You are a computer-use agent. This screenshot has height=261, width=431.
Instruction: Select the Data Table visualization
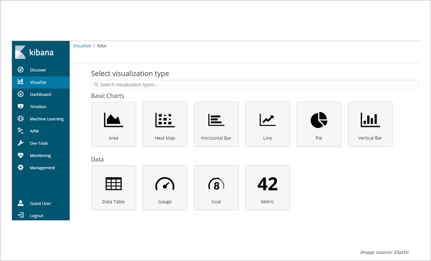[x=113, y=188]
